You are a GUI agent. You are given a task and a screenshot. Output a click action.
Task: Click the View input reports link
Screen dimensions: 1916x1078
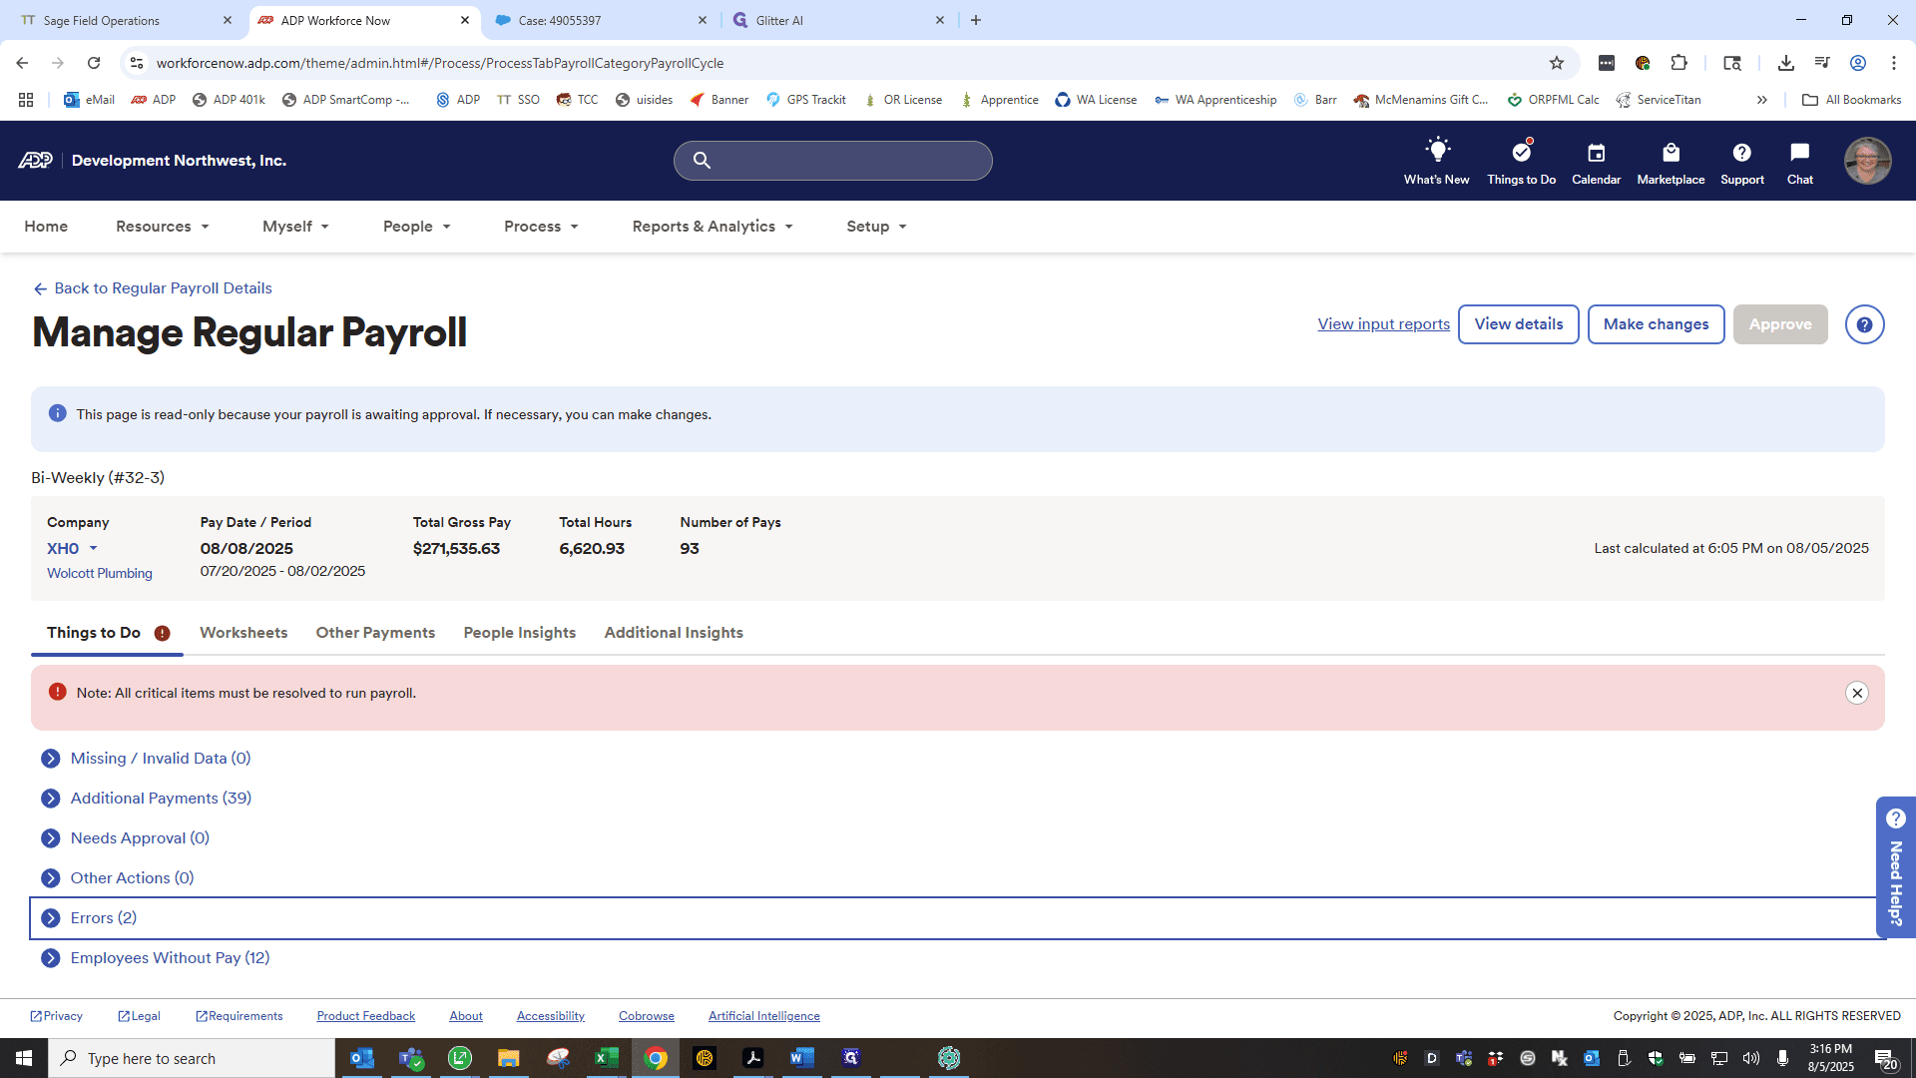(x=1383, y=324)
